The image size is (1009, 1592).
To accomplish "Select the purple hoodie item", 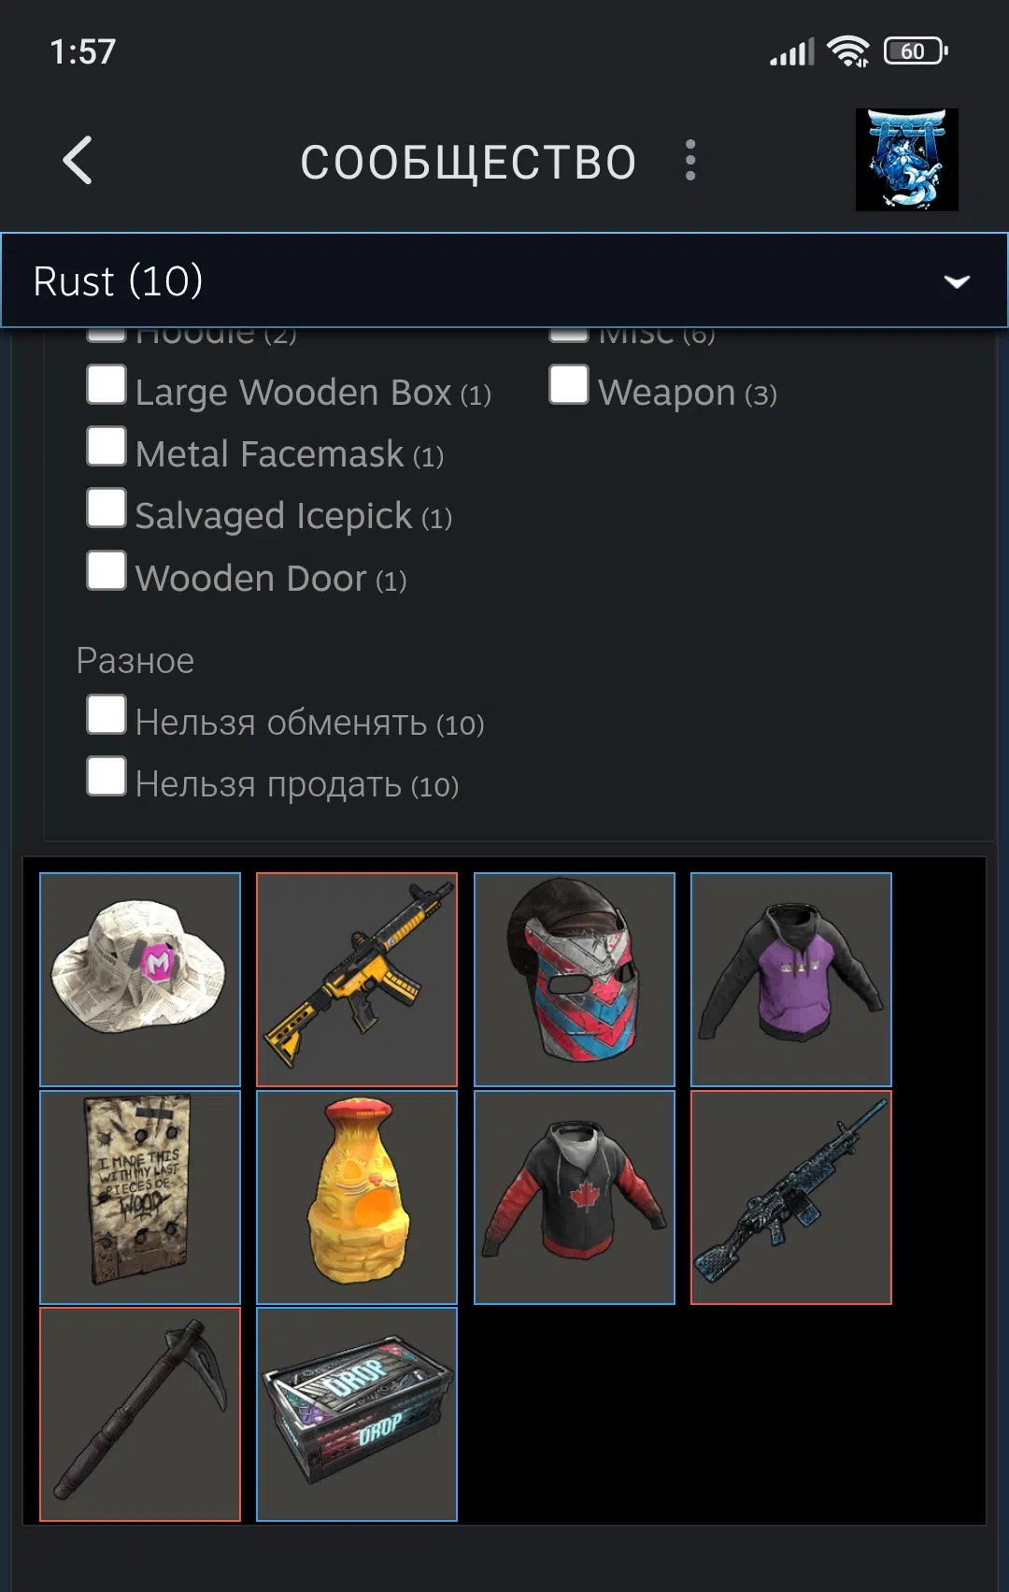I will (790, 980).
